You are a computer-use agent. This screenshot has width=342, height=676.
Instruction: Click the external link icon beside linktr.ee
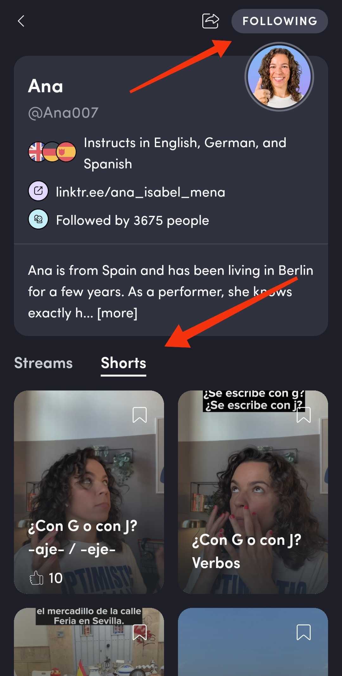[38, 191]
